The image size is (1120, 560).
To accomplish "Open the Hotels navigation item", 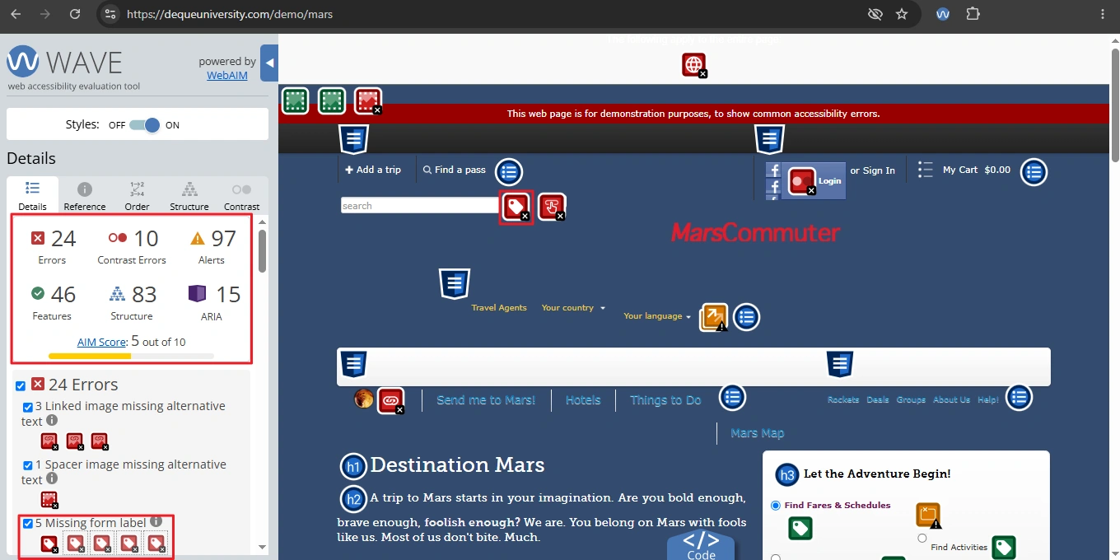I will (583, 400).
